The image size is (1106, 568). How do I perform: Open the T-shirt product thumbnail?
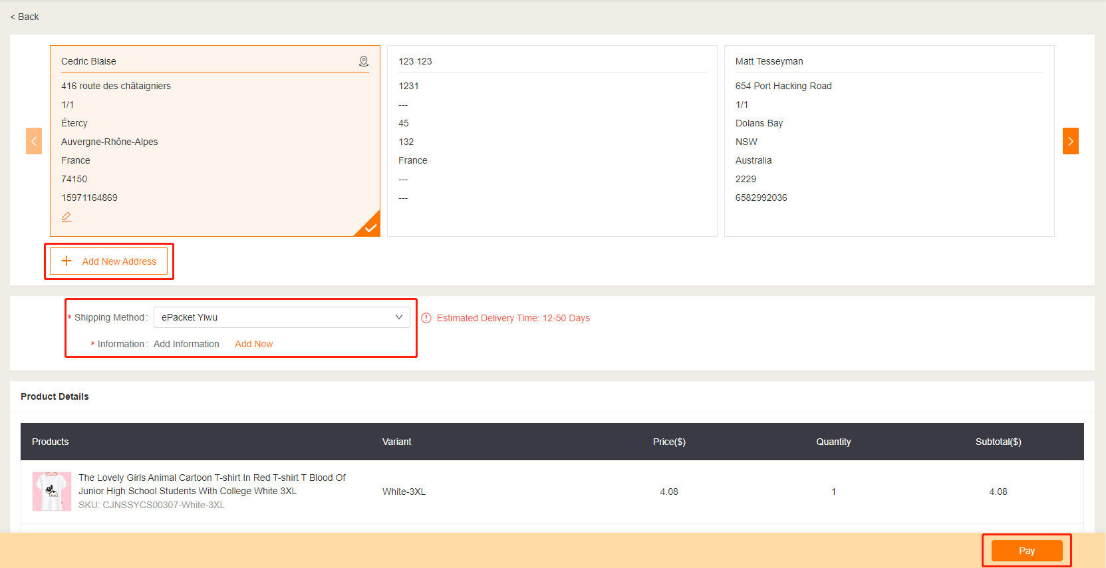pos(52,492)
